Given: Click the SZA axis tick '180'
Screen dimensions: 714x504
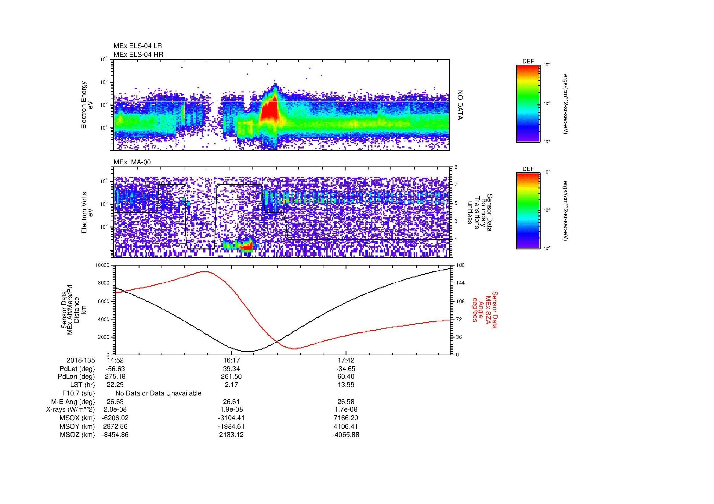Looking at the screenshot, I should point(461,265).
